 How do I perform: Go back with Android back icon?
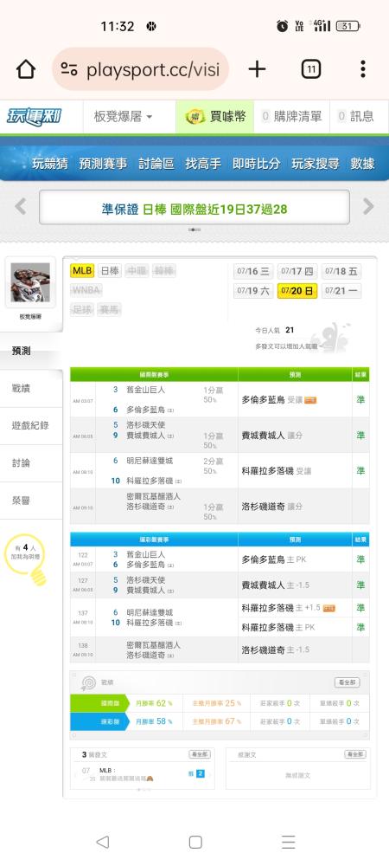[x=102, y=842]
